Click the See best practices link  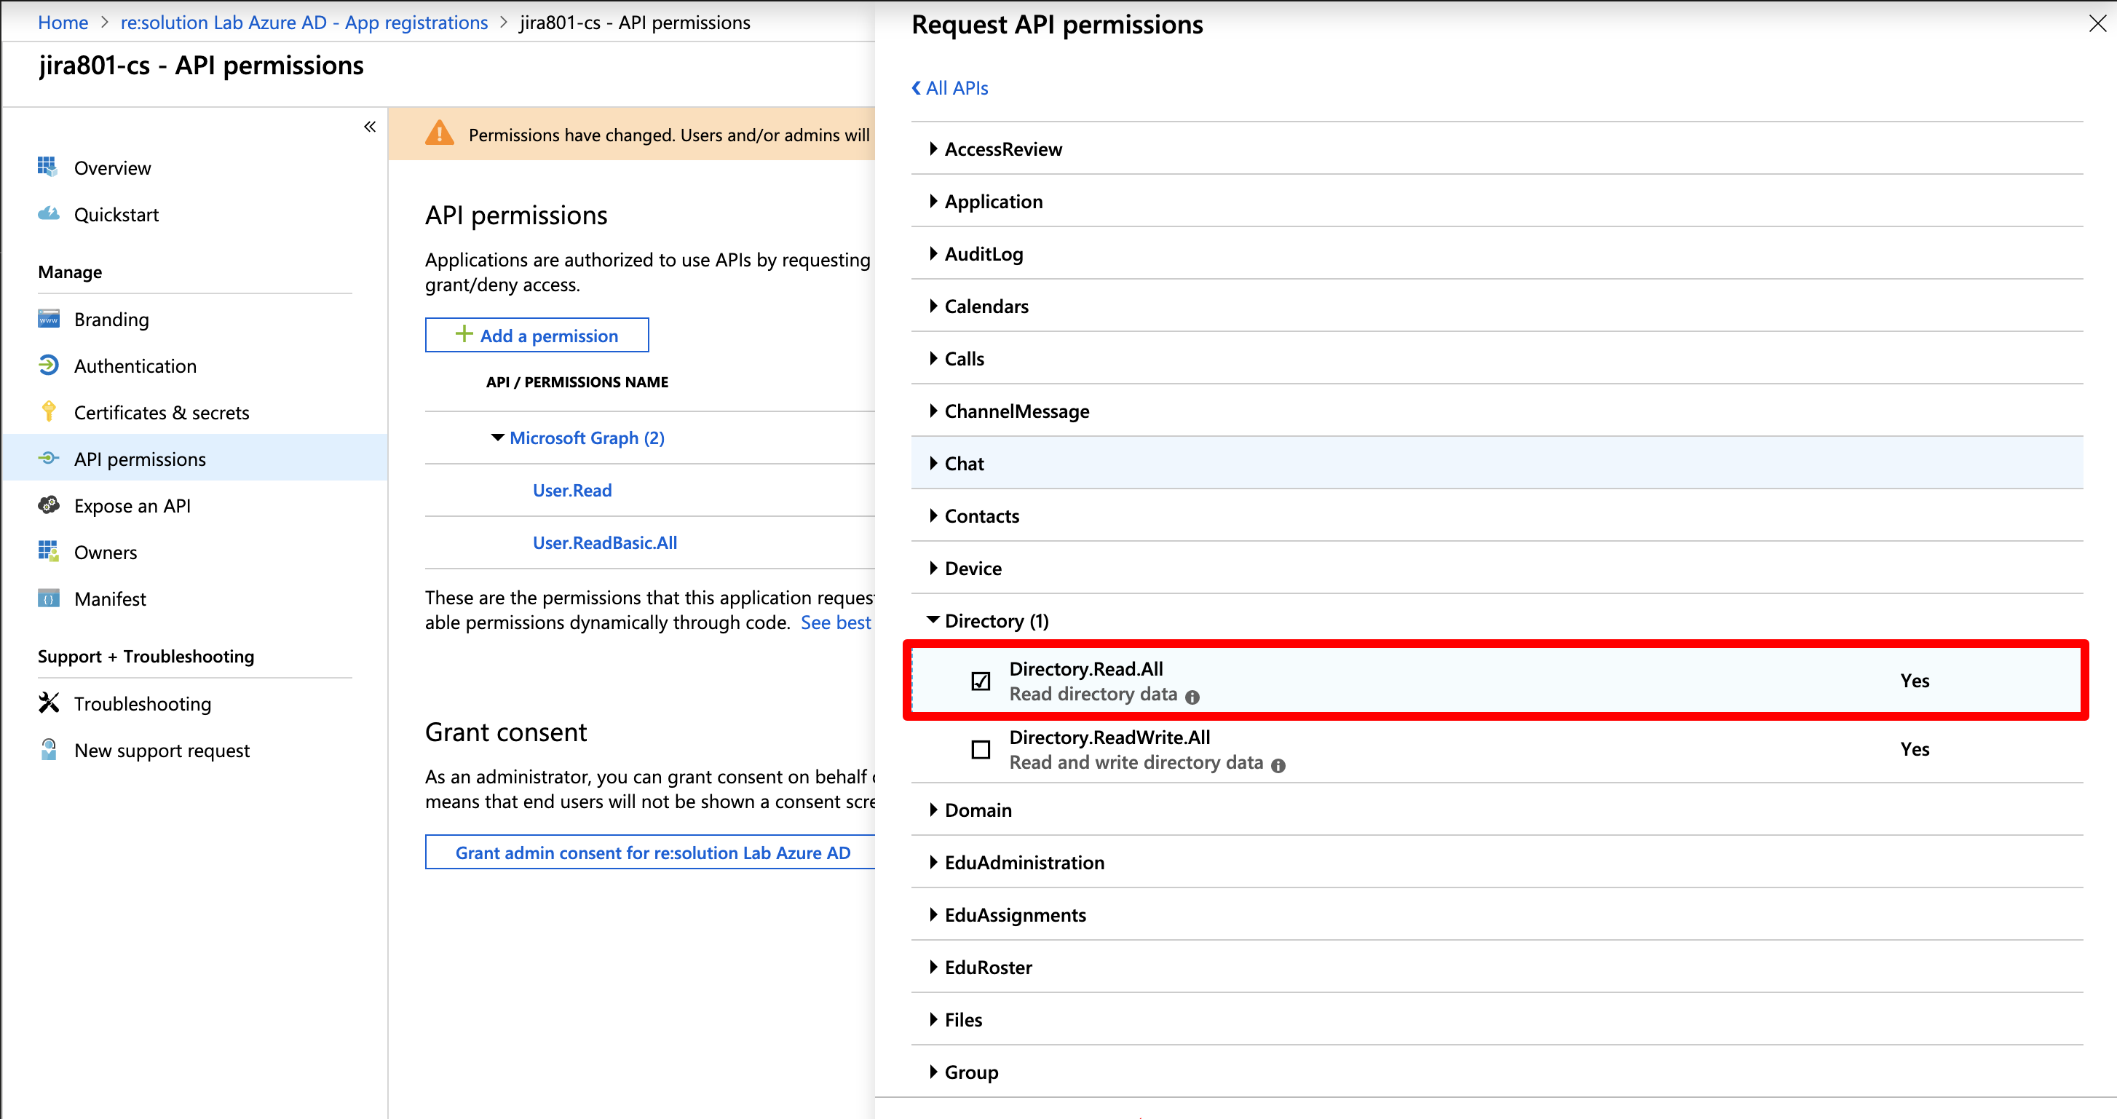click(836, 622)
